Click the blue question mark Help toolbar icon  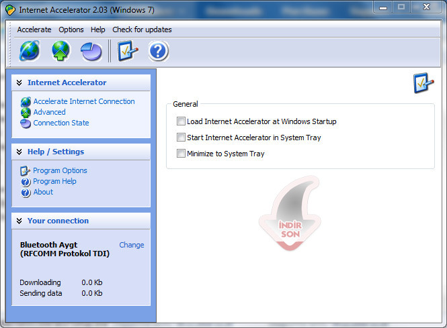[158, 51]
